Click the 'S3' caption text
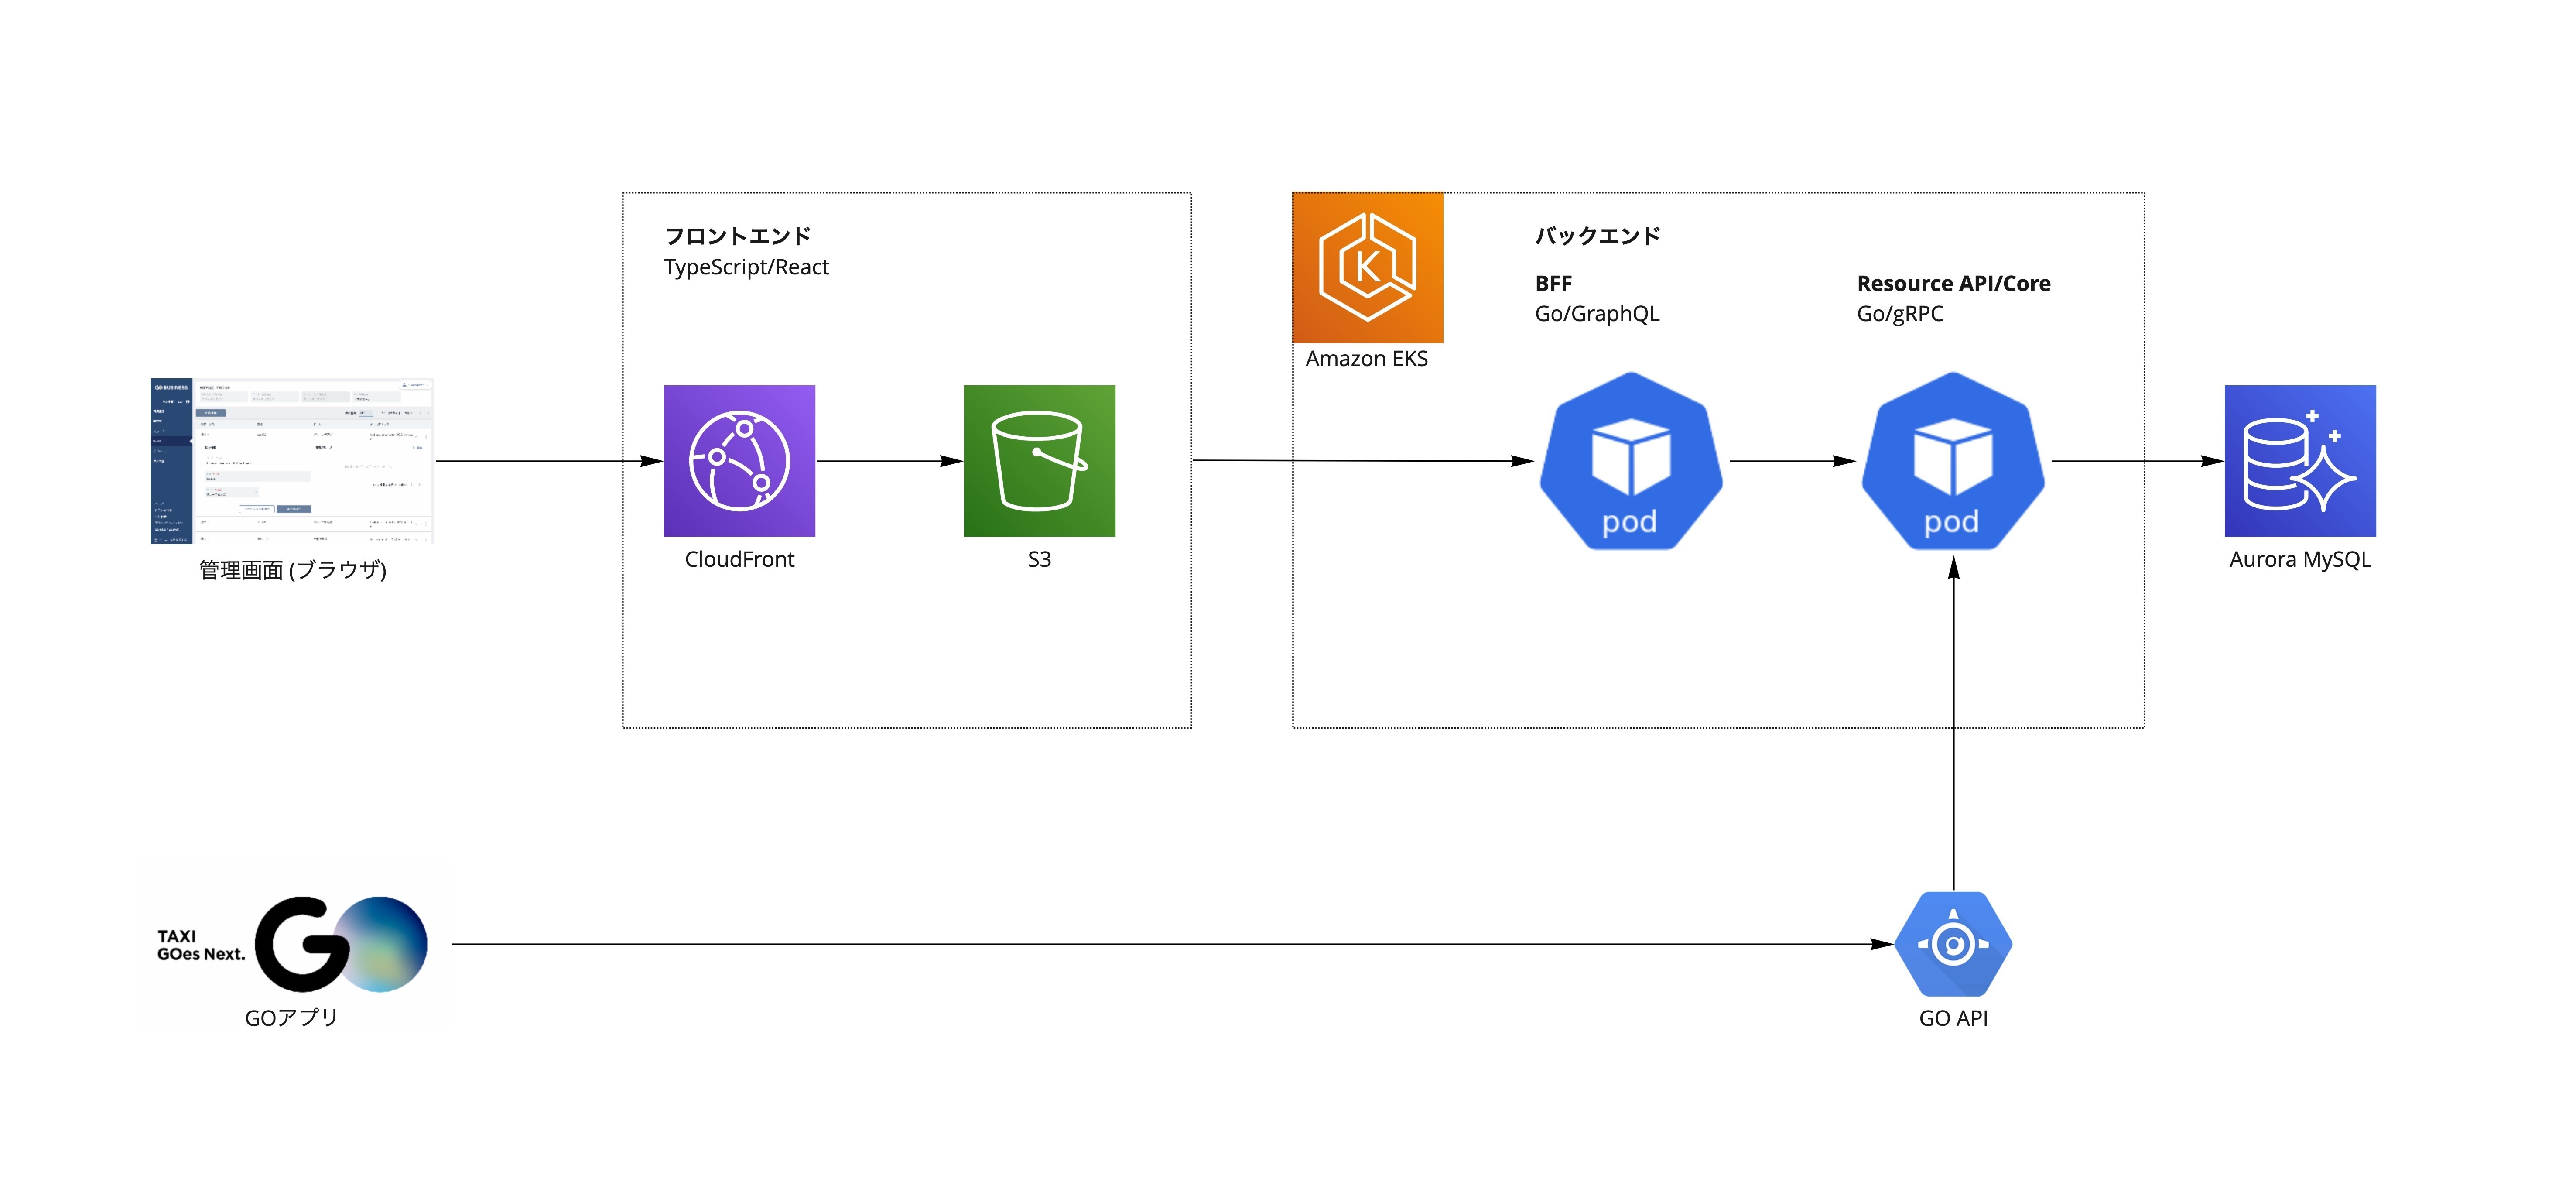 click(x=1039, y=559)
